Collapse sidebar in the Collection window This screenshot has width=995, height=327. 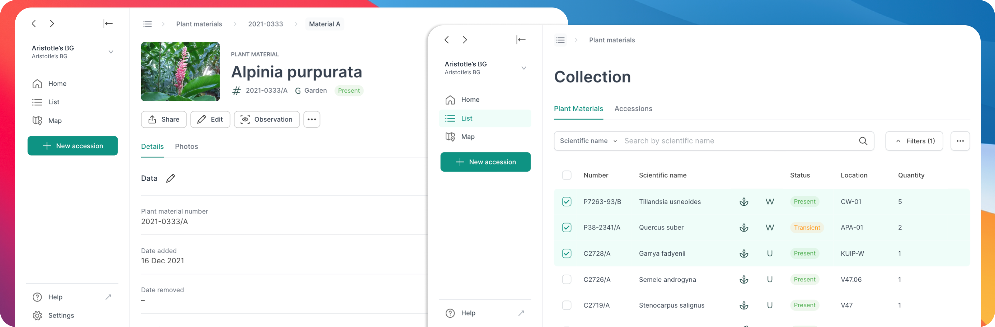coord(521,40)
